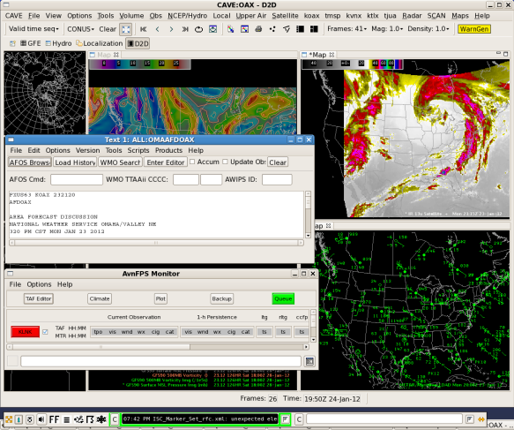Click inside the AFOS Cmd field
The height and width of the screenshot is (430, 514).
click(x=77, y=179)
